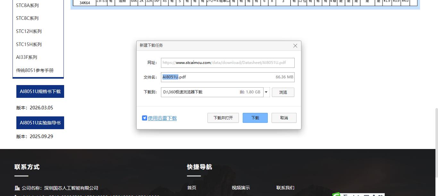Click the page vertical scrollbar thumb
Screen dimensions: 438x196
click(436, 143)
